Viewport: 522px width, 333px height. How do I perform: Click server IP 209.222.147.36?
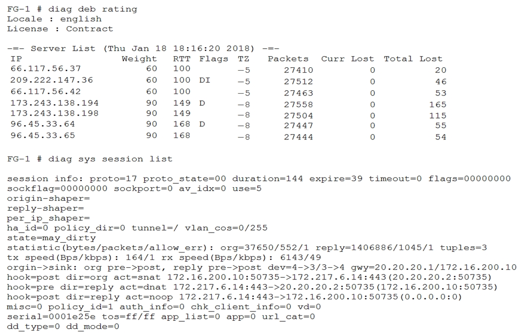(x=52, y=80)
